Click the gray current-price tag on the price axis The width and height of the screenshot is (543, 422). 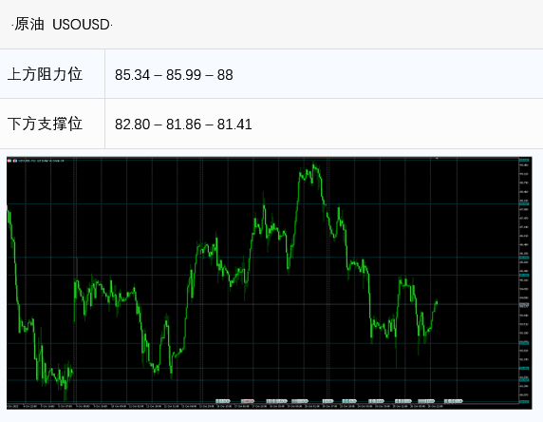(524, 304)
